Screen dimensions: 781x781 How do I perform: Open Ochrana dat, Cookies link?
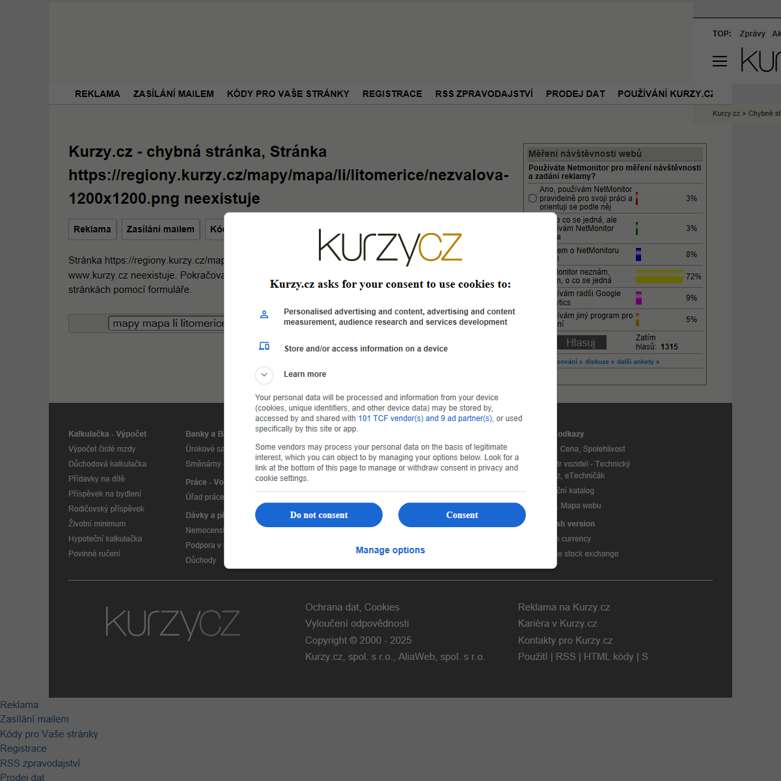pos(352,607)
